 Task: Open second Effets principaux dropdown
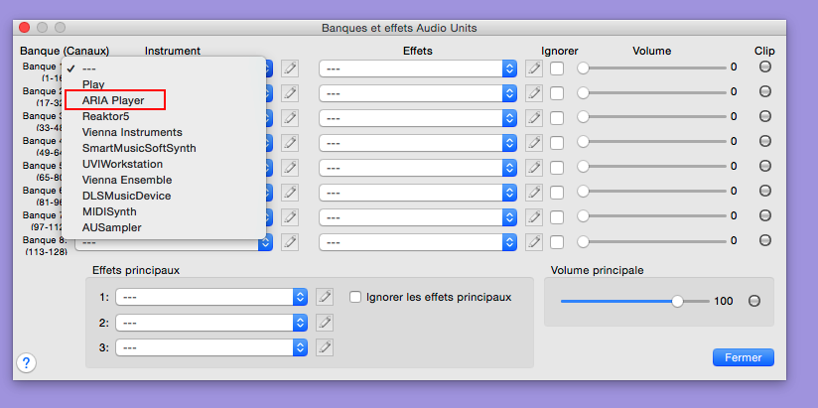211,323
